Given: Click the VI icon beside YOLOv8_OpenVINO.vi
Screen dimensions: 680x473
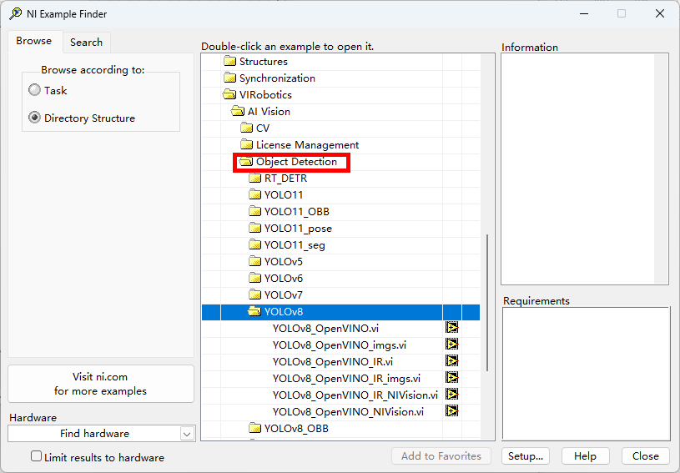Looking at the screenshot, I should click(x=451, y=328).
